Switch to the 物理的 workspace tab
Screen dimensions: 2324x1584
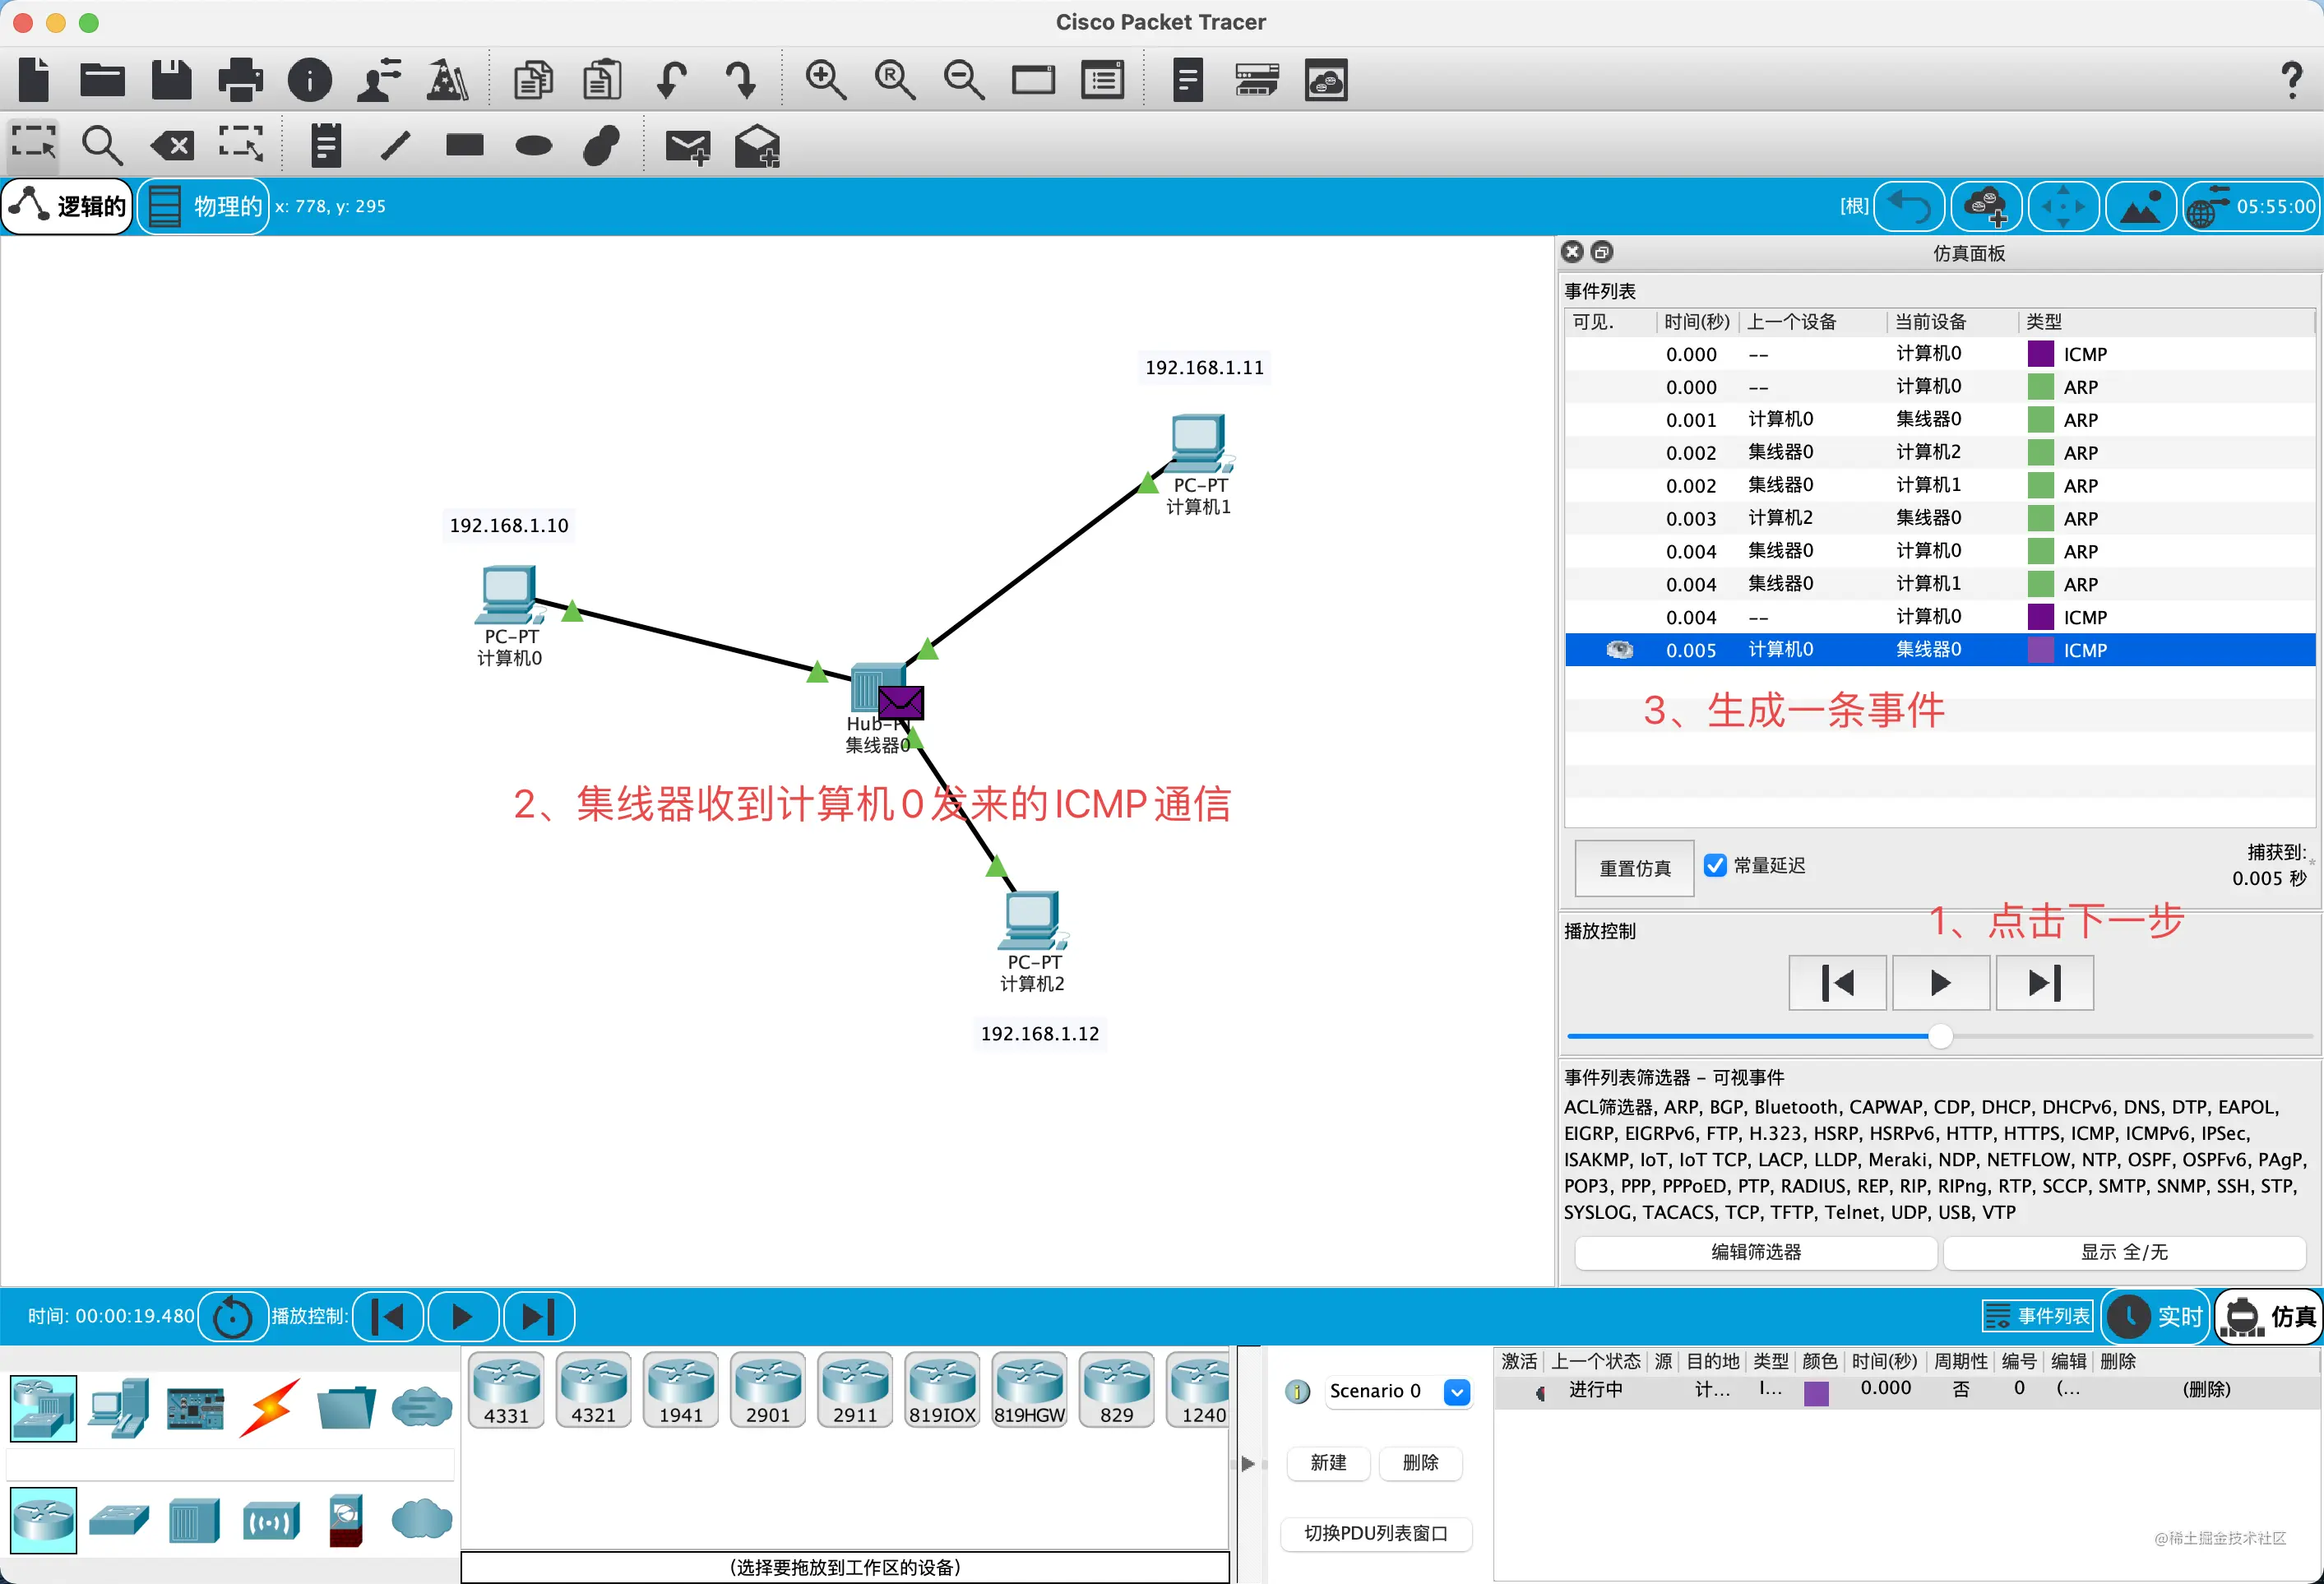click(204, 206)
